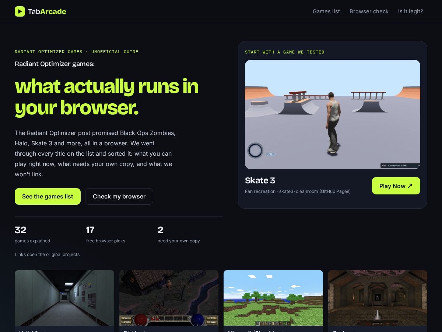Open the Games list nav link
This screenshot has width=442, height=332.
pyautogui.click(x=326, y=11)
